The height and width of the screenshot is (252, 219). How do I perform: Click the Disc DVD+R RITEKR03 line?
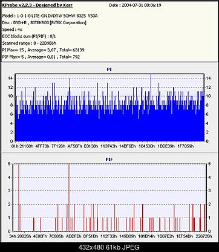(x=44, y=23)
